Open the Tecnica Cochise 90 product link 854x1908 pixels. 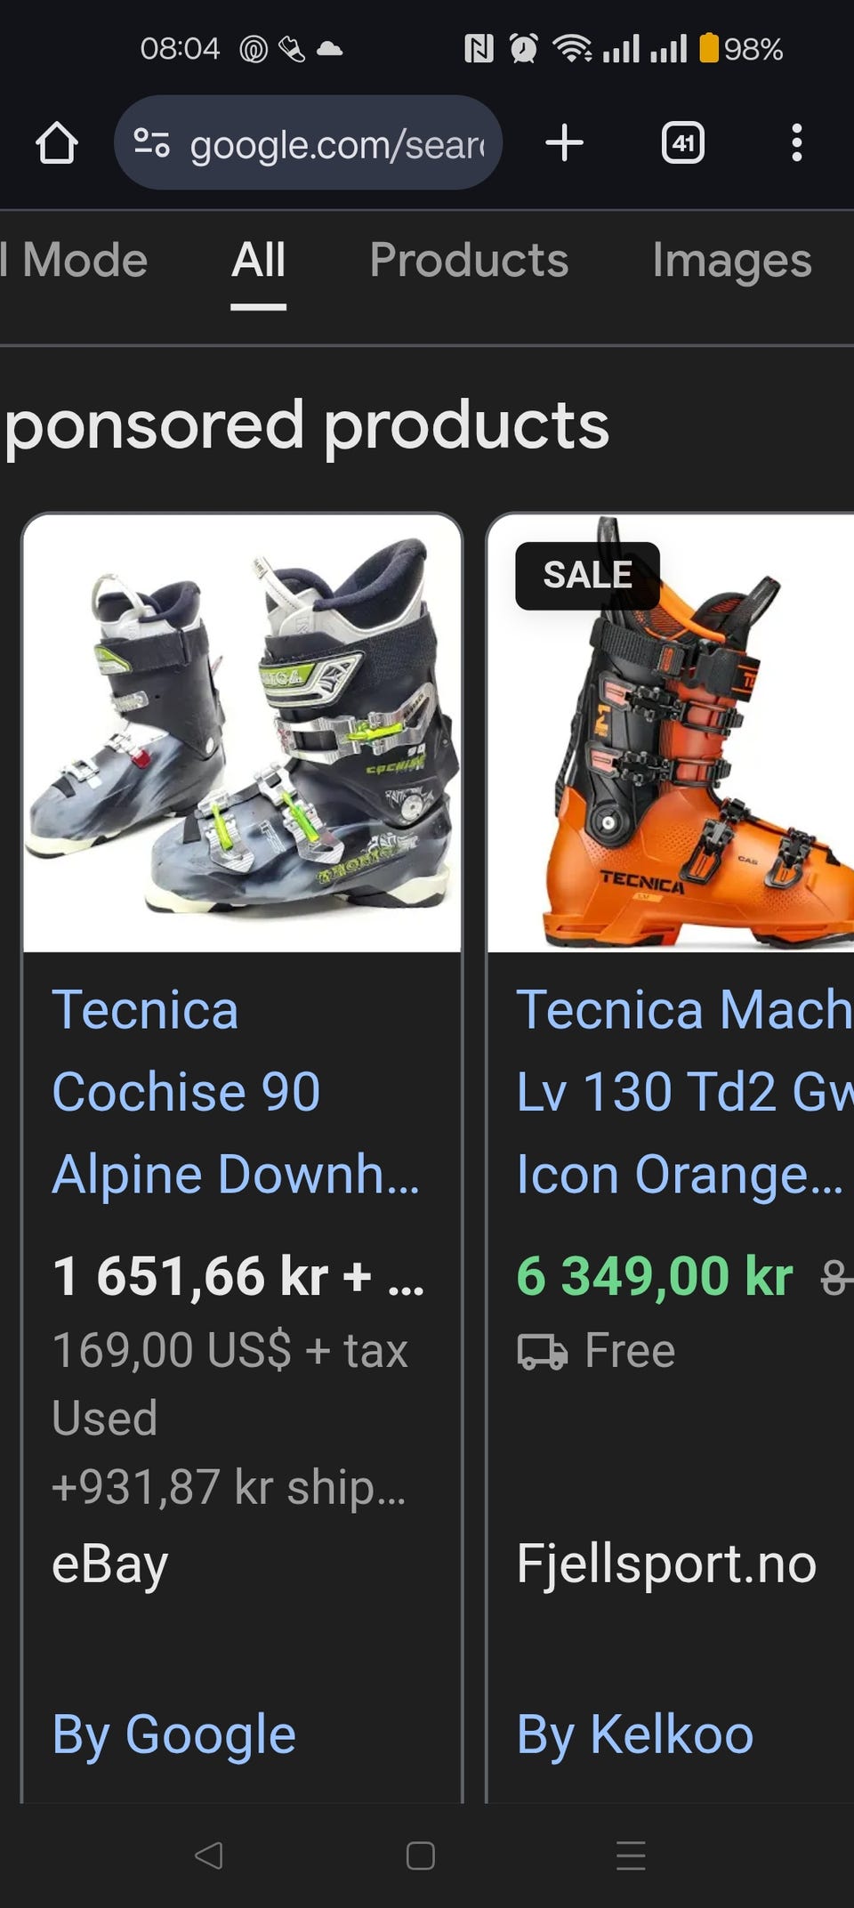(x=236, y=1091)
